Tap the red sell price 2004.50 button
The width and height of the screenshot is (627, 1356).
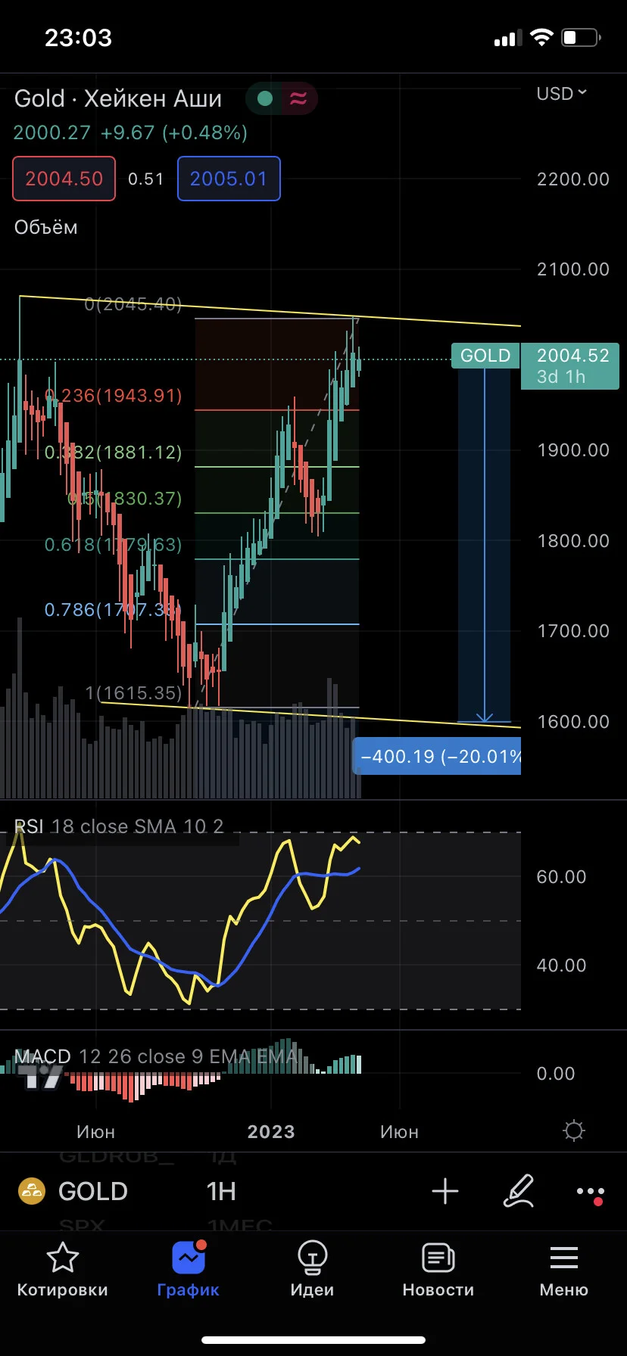[64, 179]
